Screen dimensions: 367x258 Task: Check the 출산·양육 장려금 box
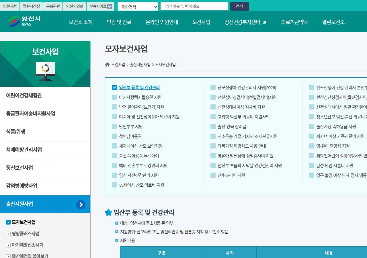[213, 126]
